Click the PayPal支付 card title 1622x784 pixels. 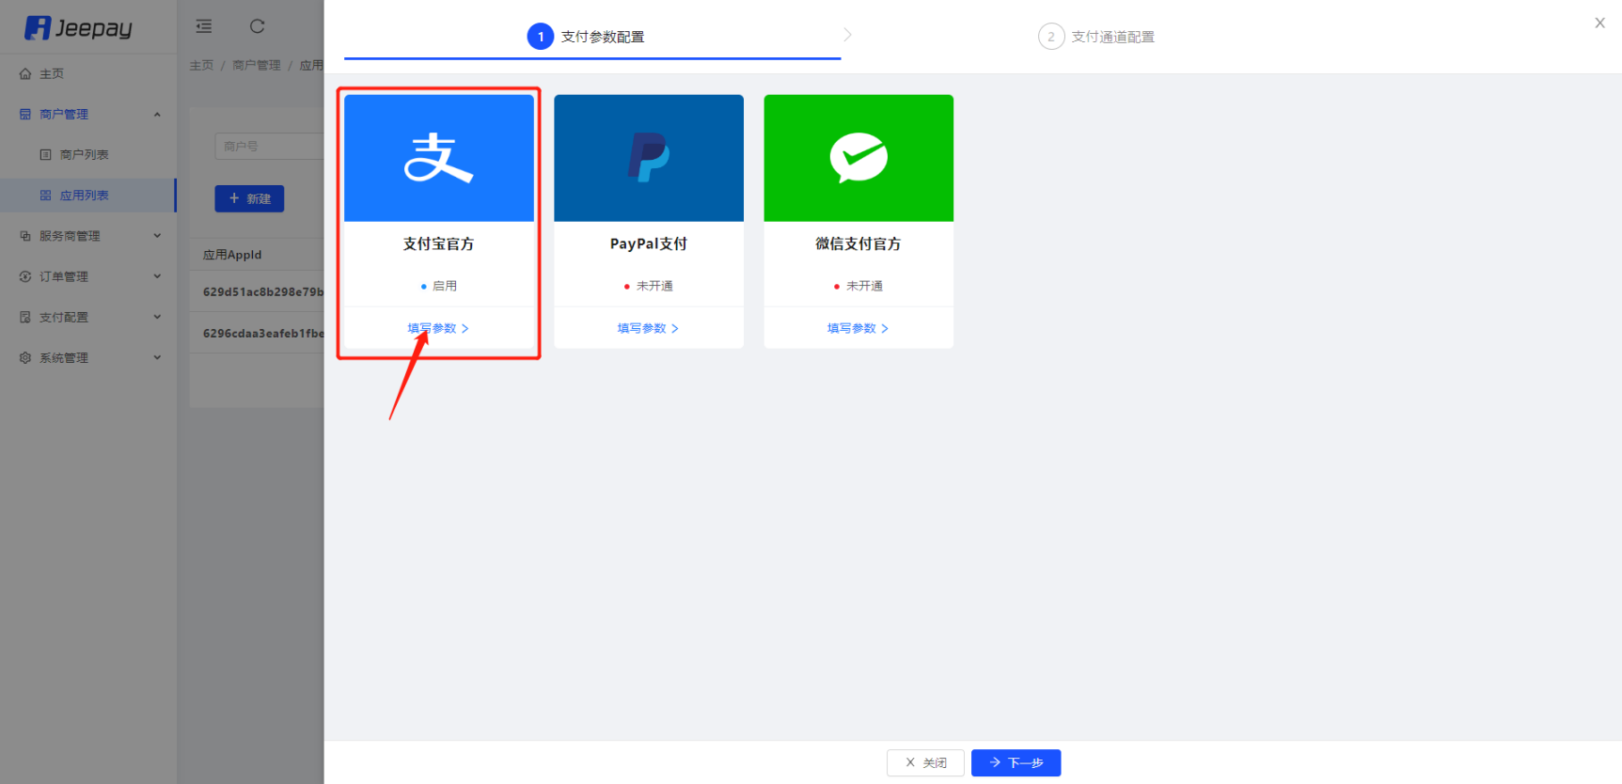[x=649, y=243]
